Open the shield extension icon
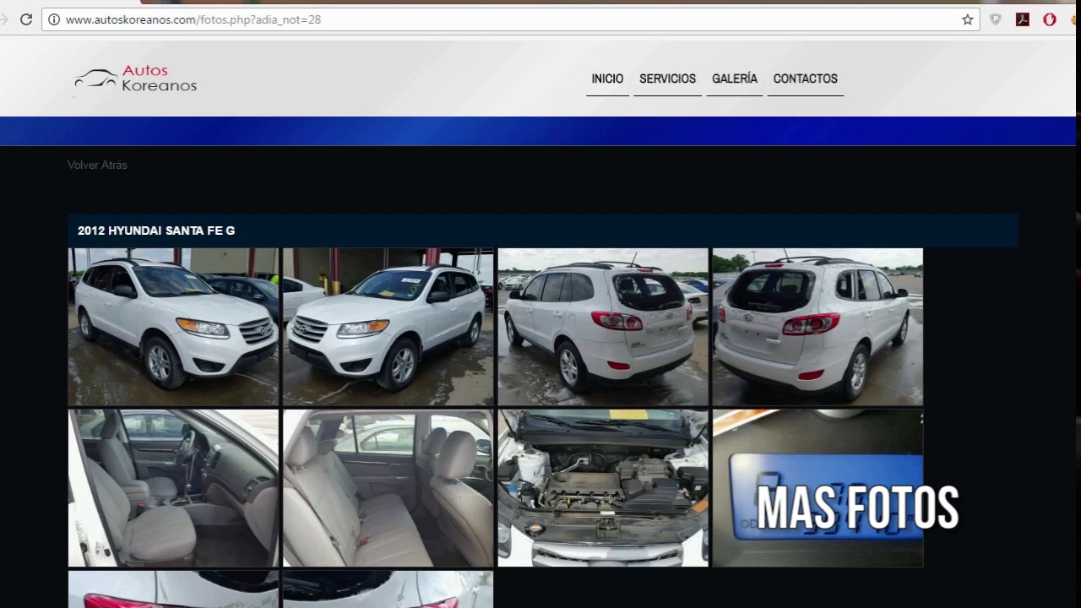1081x608 pixels. point(996,19)
